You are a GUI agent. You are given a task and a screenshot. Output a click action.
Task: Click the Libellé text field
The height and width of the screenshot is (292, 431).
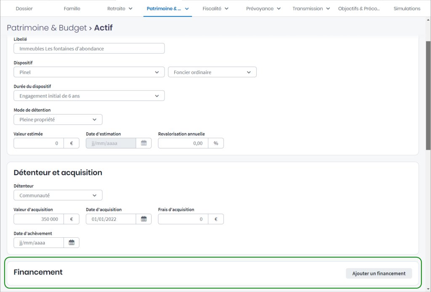(89, 48)
